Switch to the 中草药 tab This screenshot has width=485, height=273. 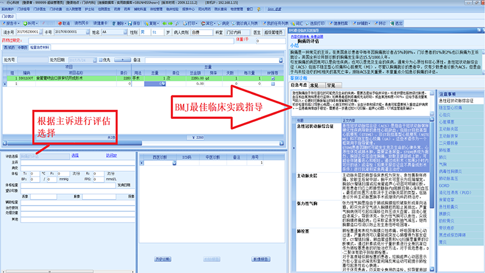[22, 47]
